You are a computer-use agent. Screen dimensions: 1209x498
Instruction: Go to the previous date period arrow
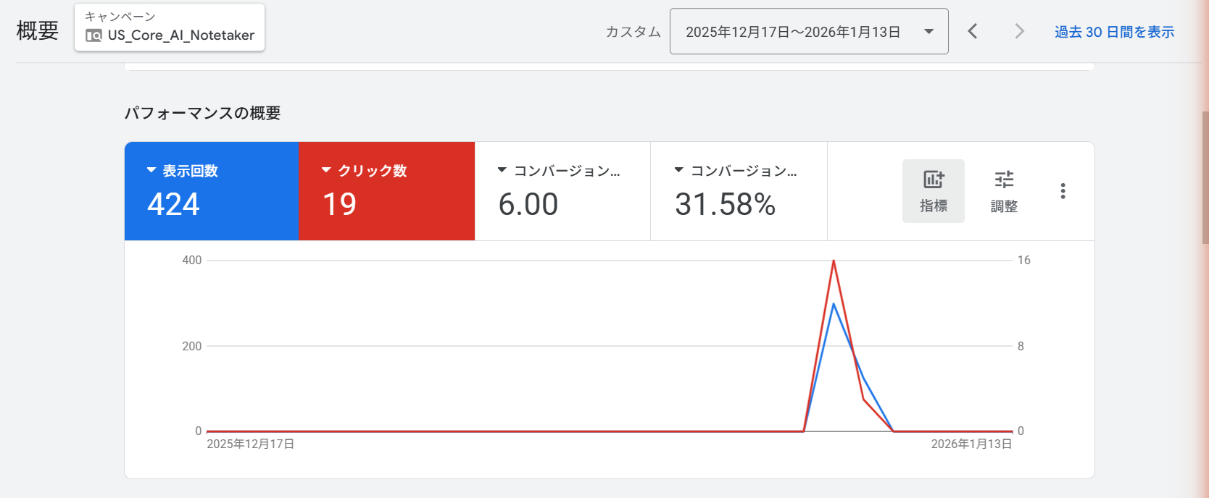click(973, 31)
